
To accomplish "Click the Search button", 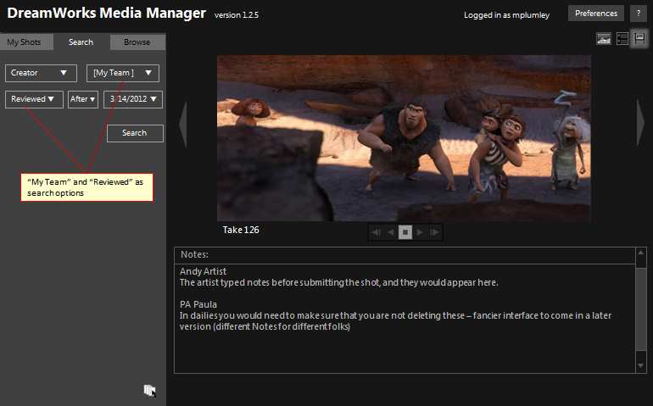I will (135, 133).
